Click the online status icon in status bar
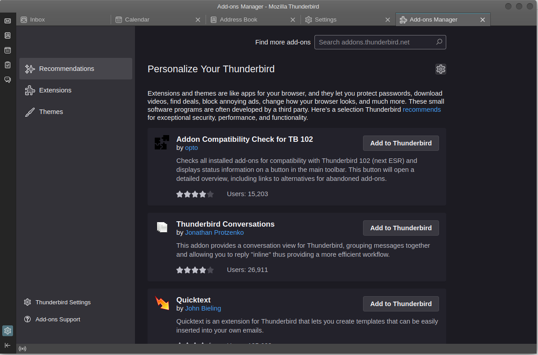This screenshot has height=355, width=538. [x=22, y=349]
